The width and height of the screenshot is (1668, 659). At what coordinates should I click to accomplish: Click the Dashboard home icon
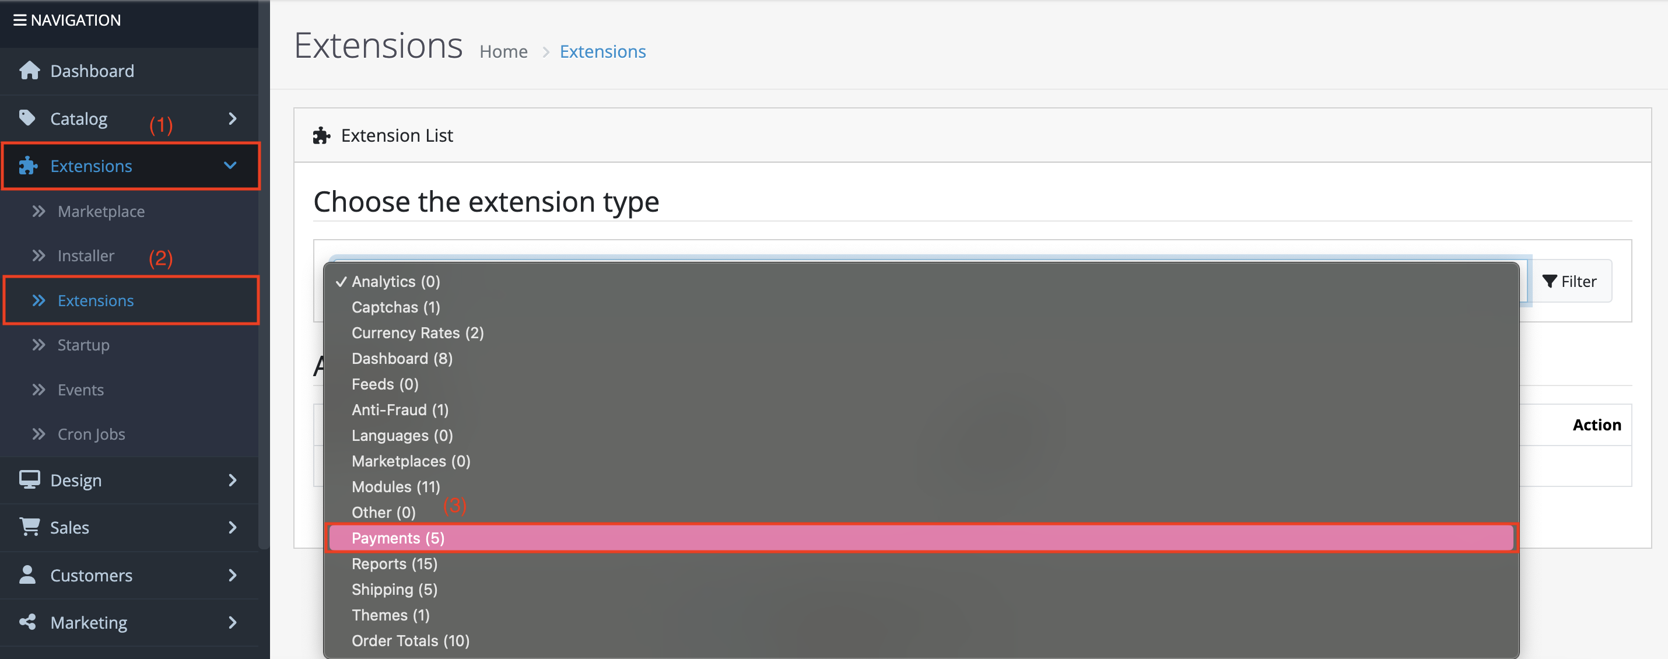pyautogui.click(x=29, y=71)
